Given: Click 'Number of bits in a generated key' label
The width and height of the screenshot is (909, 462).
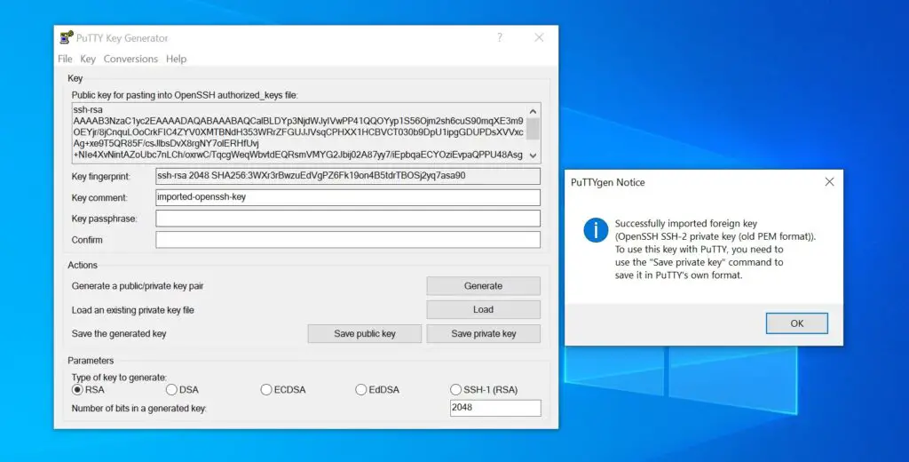Looking at the screenshot, I should point(139,408).
